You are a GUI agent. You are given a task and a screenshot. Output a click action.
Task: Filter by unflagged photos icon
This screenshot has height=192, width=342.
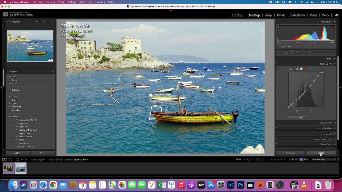click(x=248, y=159)
